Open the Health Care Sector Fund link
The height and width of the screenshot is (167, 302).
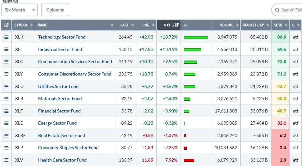coord(62,160)
